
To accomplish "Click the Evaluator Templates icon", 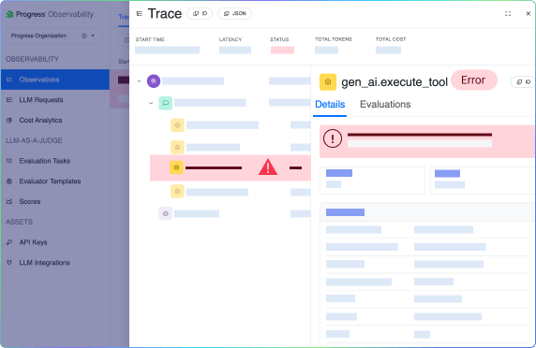I will (x=9, y=181).
